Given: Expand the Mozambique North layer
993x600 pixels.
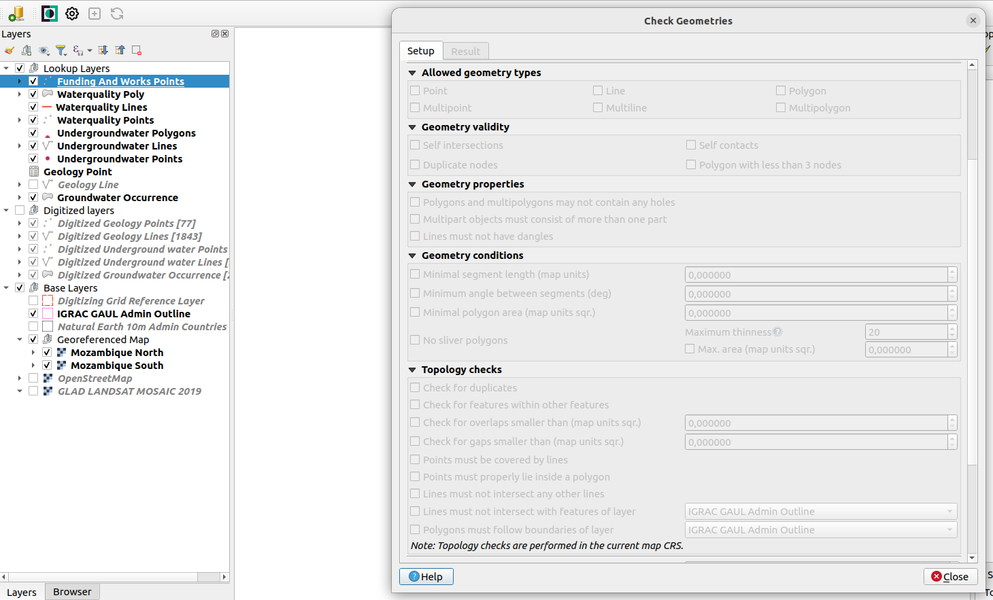Looking at the screenshot, I should (x=33, y=353).
